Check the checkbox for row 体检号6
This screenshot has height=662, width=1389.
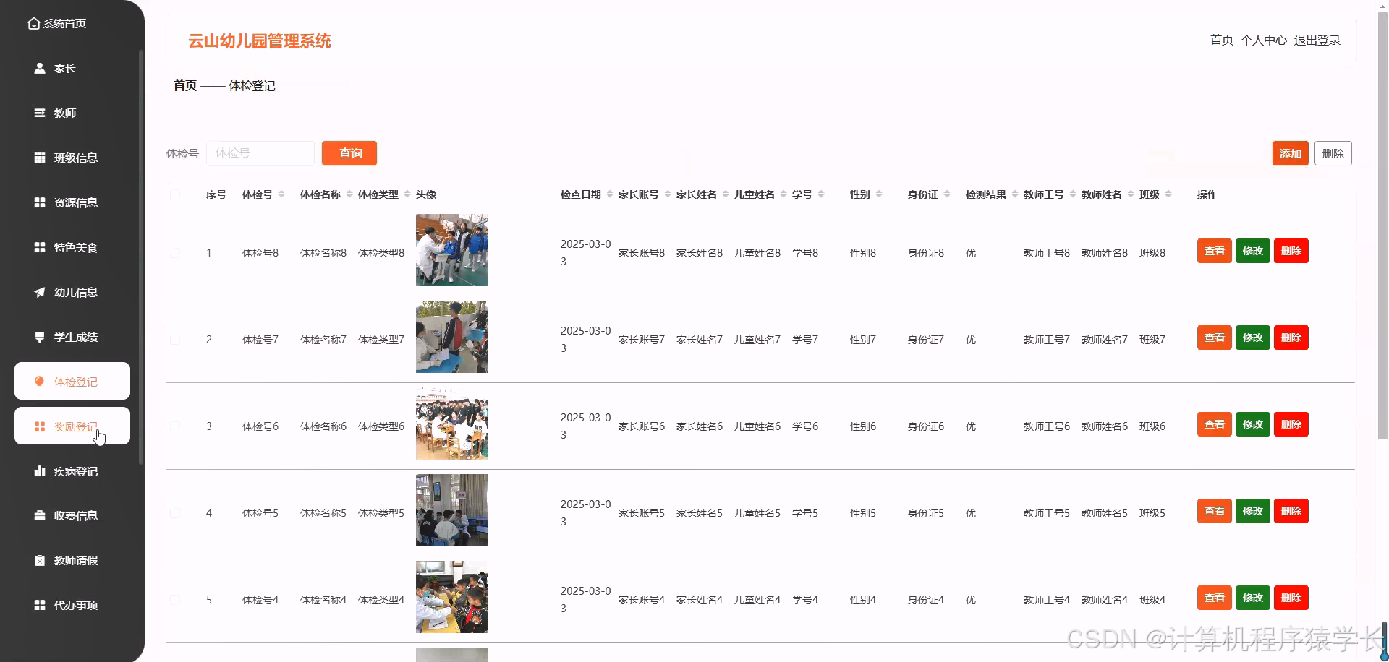175,426
